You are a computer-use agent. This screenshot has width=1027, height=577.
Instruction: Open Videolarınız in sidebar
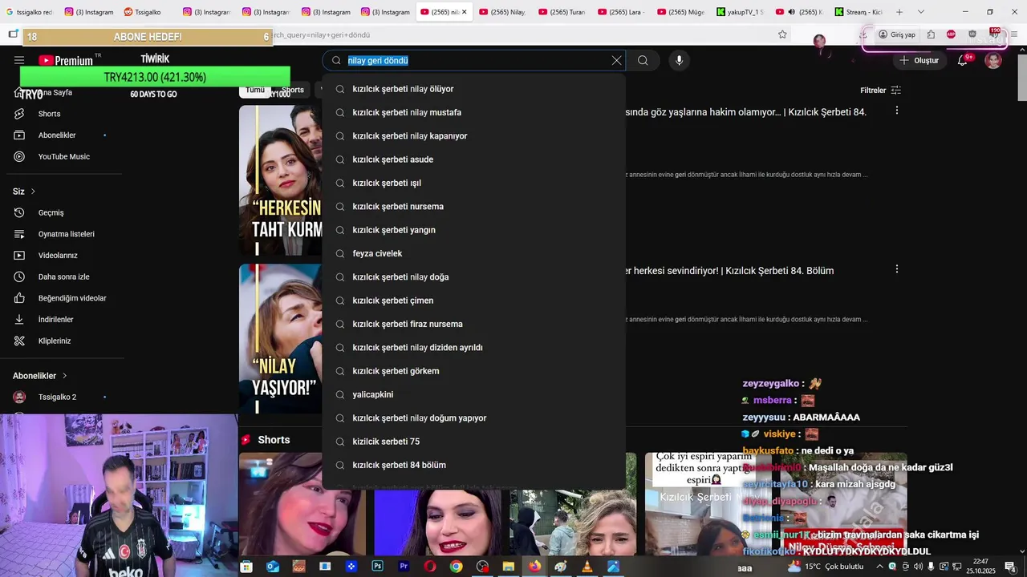click(58, 255)
